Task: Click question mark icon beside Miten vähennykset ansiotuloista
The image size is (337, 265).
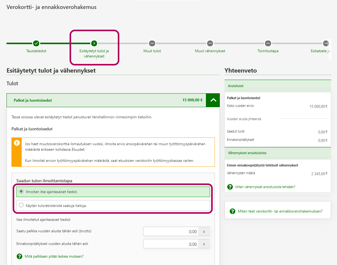Action: (230, 187)
